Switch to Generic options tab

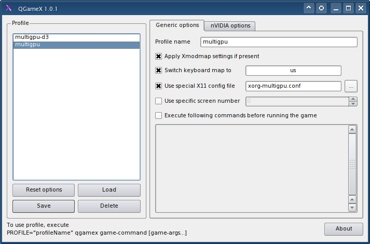177,25
